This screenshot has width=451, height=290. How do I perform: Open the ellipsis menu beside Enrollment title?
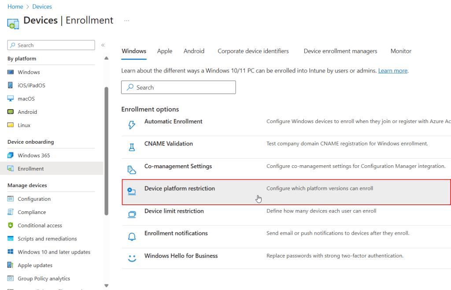pos(127,21)
